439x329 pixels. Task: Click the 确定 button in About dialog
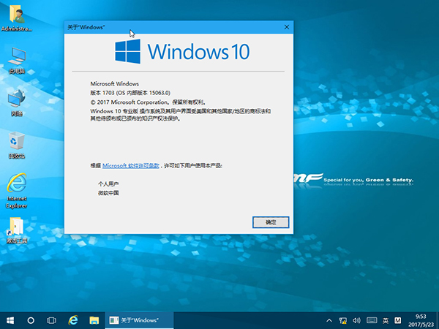271,222
